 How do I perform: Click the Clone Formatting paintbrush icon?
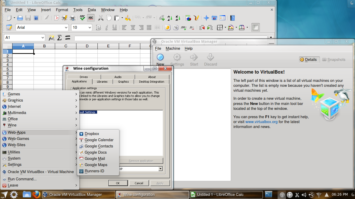(x=128, y=18)
